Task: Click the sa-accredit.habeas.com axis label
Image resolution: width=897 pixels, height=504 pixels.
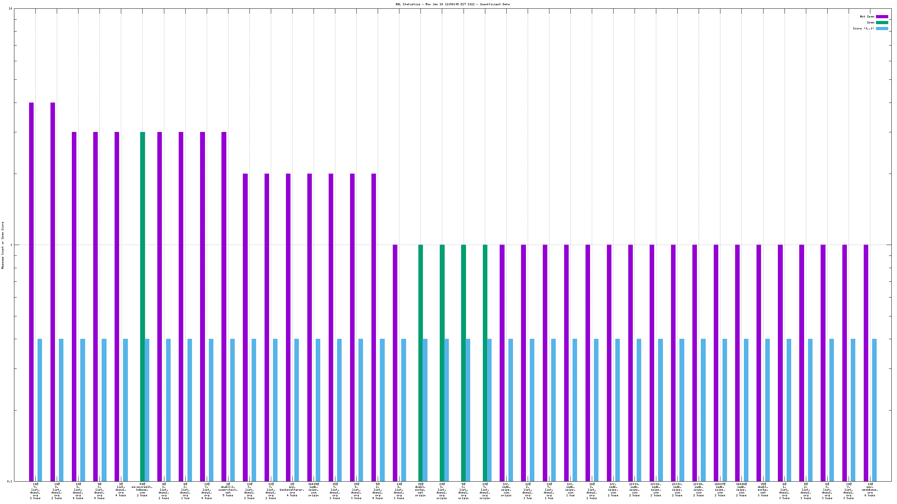Action: pyautogui.click(x=142, y=490)
